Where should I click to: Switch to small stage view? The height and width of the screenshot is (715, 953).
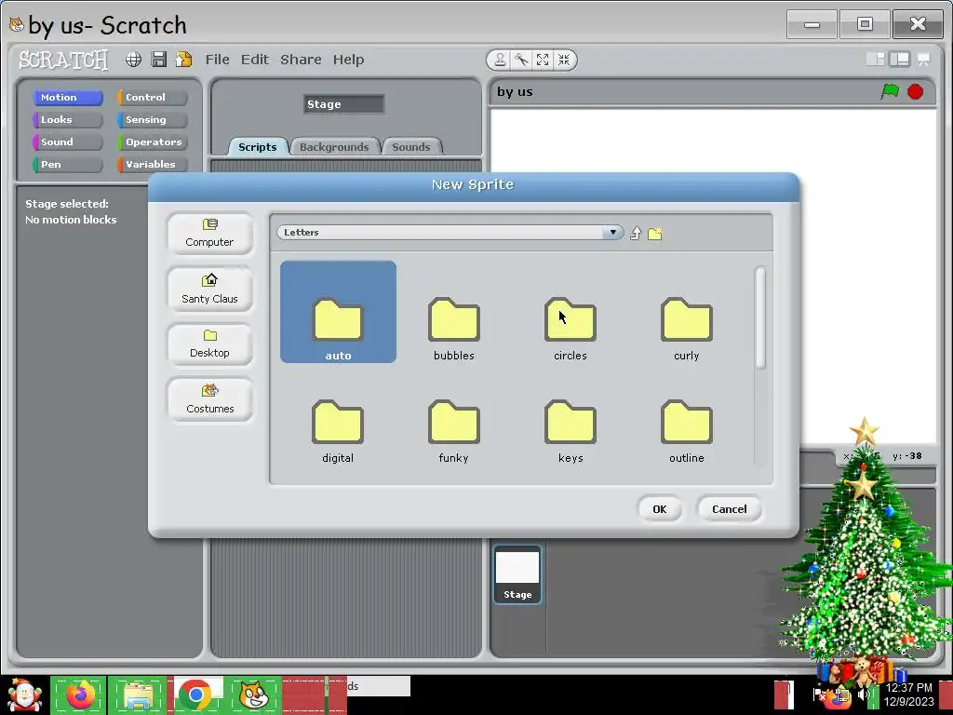876,59
